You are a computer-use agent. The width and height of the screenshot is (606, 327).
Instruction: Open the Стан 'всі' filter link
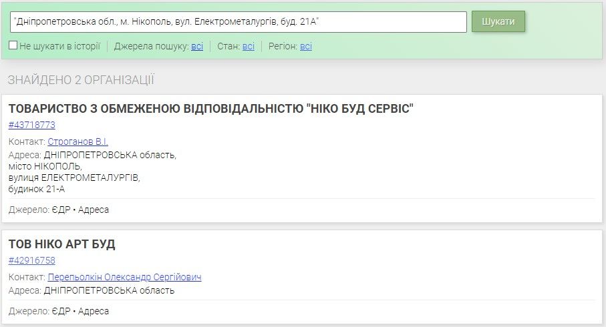pyautogui.click(x=249, y=46)
